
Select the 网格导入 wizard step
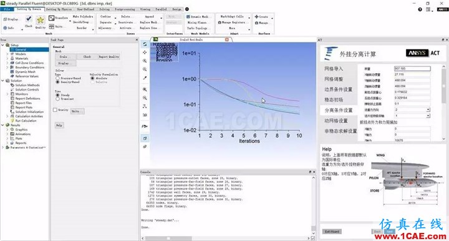[334, 69]
